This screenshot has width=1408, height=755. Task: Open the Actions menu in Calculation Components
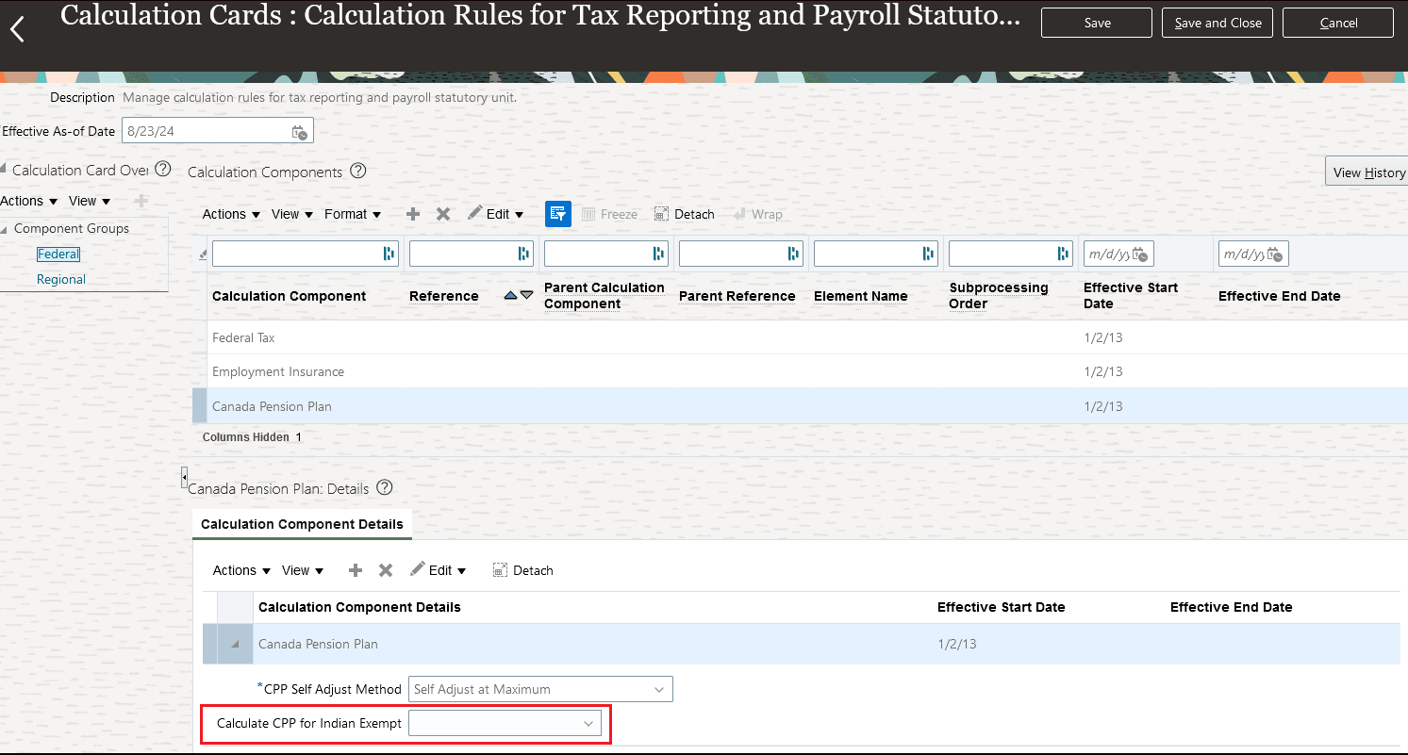pyautogui.click(x=229, y=214)
